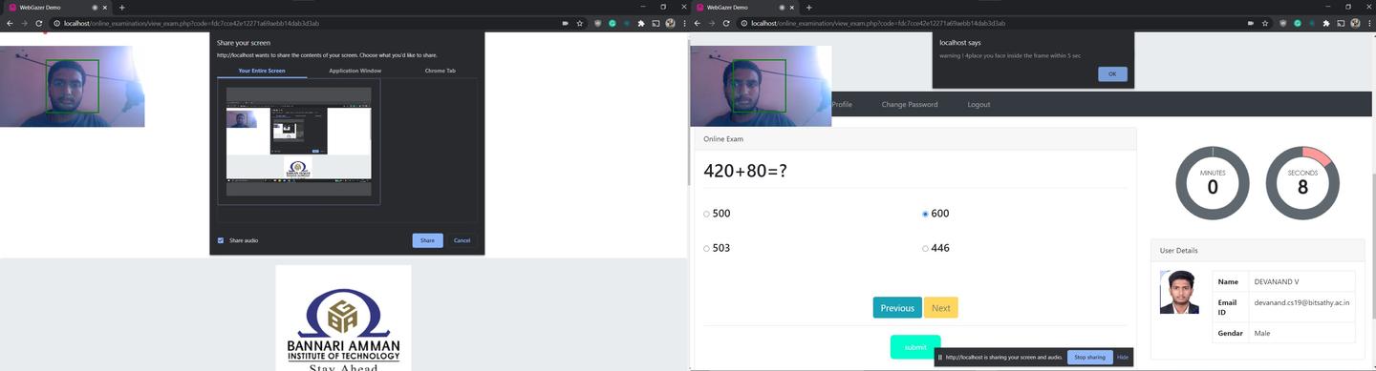This screenshot has height=371, width=1376.
Task: Go back in the right browser window
Action: (x=697, y=23)
